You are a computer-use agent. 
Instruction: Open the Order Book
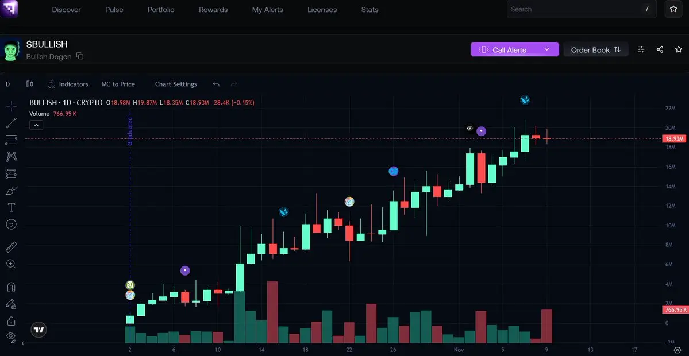596,49
